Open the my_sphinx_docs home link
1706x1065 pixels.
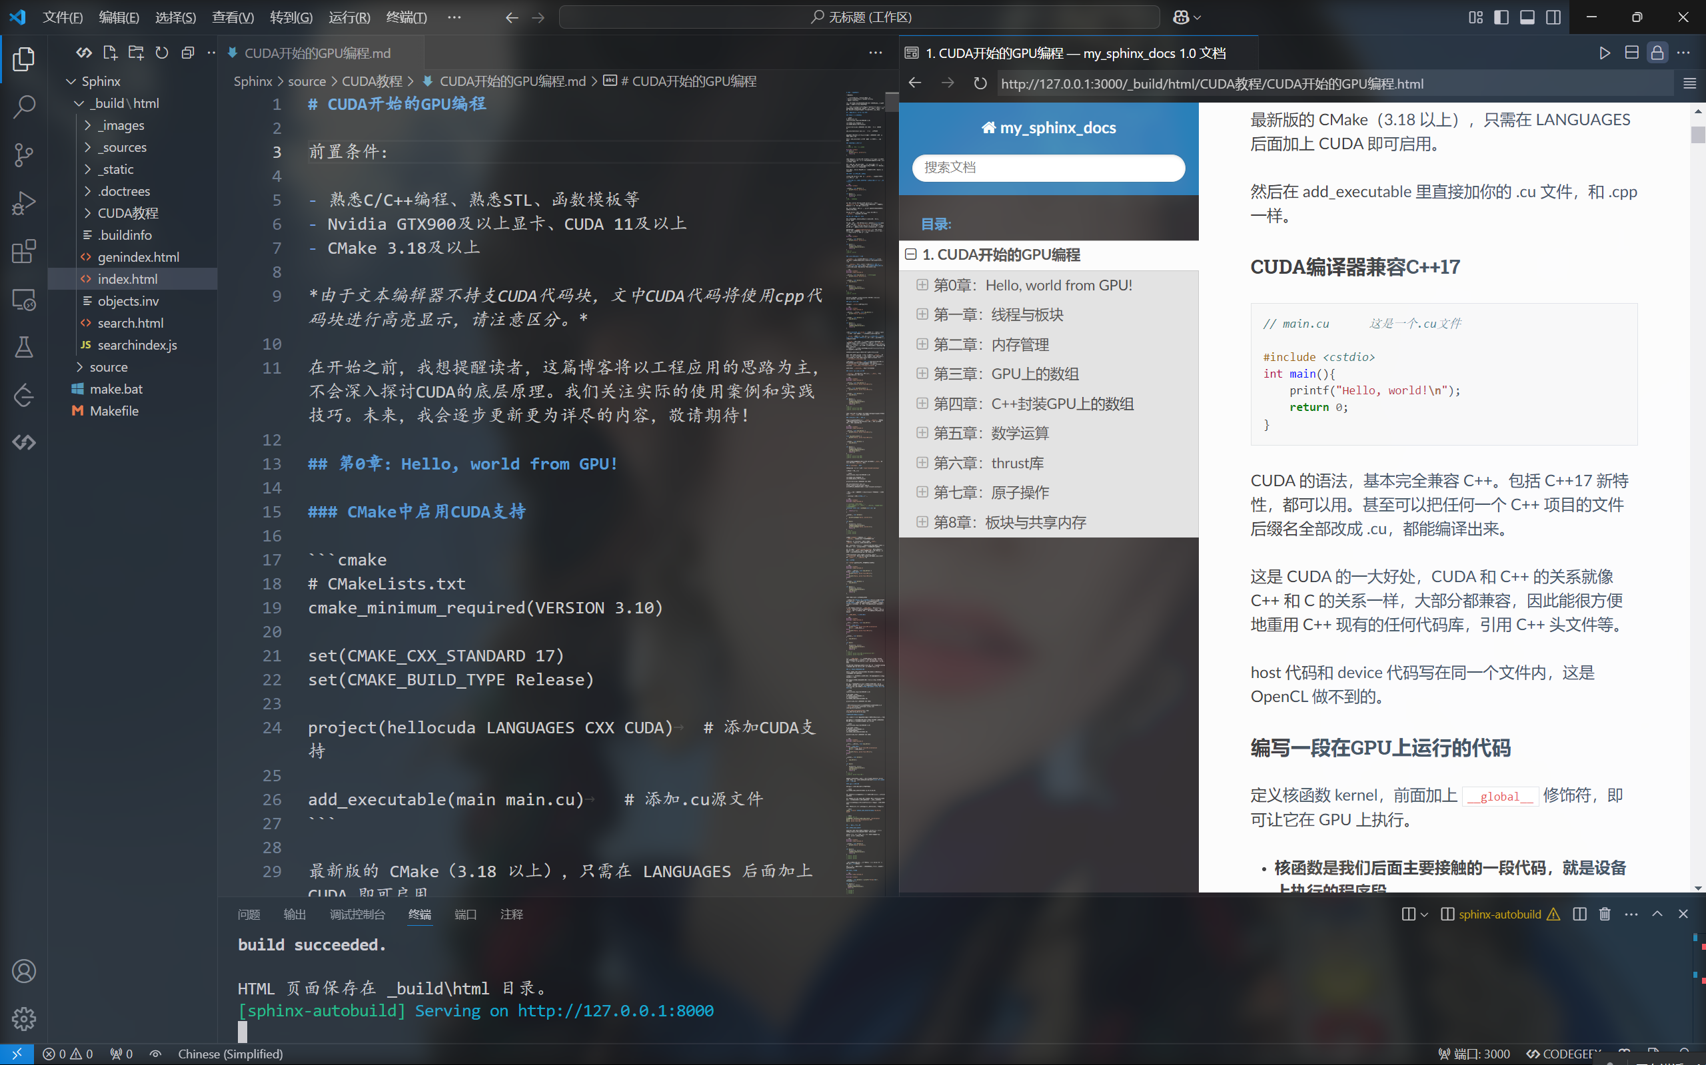click(x=1048, y=127)
